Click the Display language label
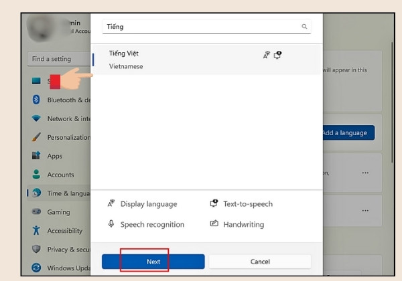This screenshot has height=281, width=402. pos(149,204)
